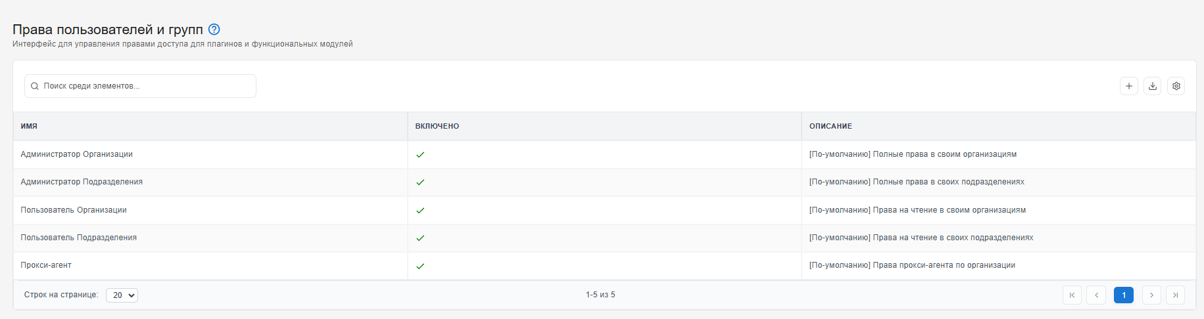Focus the search field Поиск среди элементов
The width and height of the screenshot is (1204, 319).
point(140,86)
